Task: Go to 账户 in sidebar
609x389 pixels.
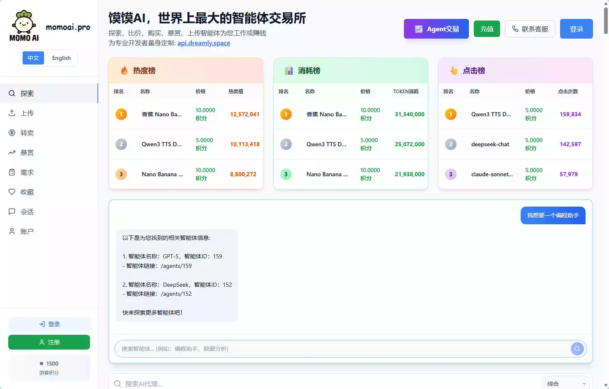Action: tap(49, 231)
